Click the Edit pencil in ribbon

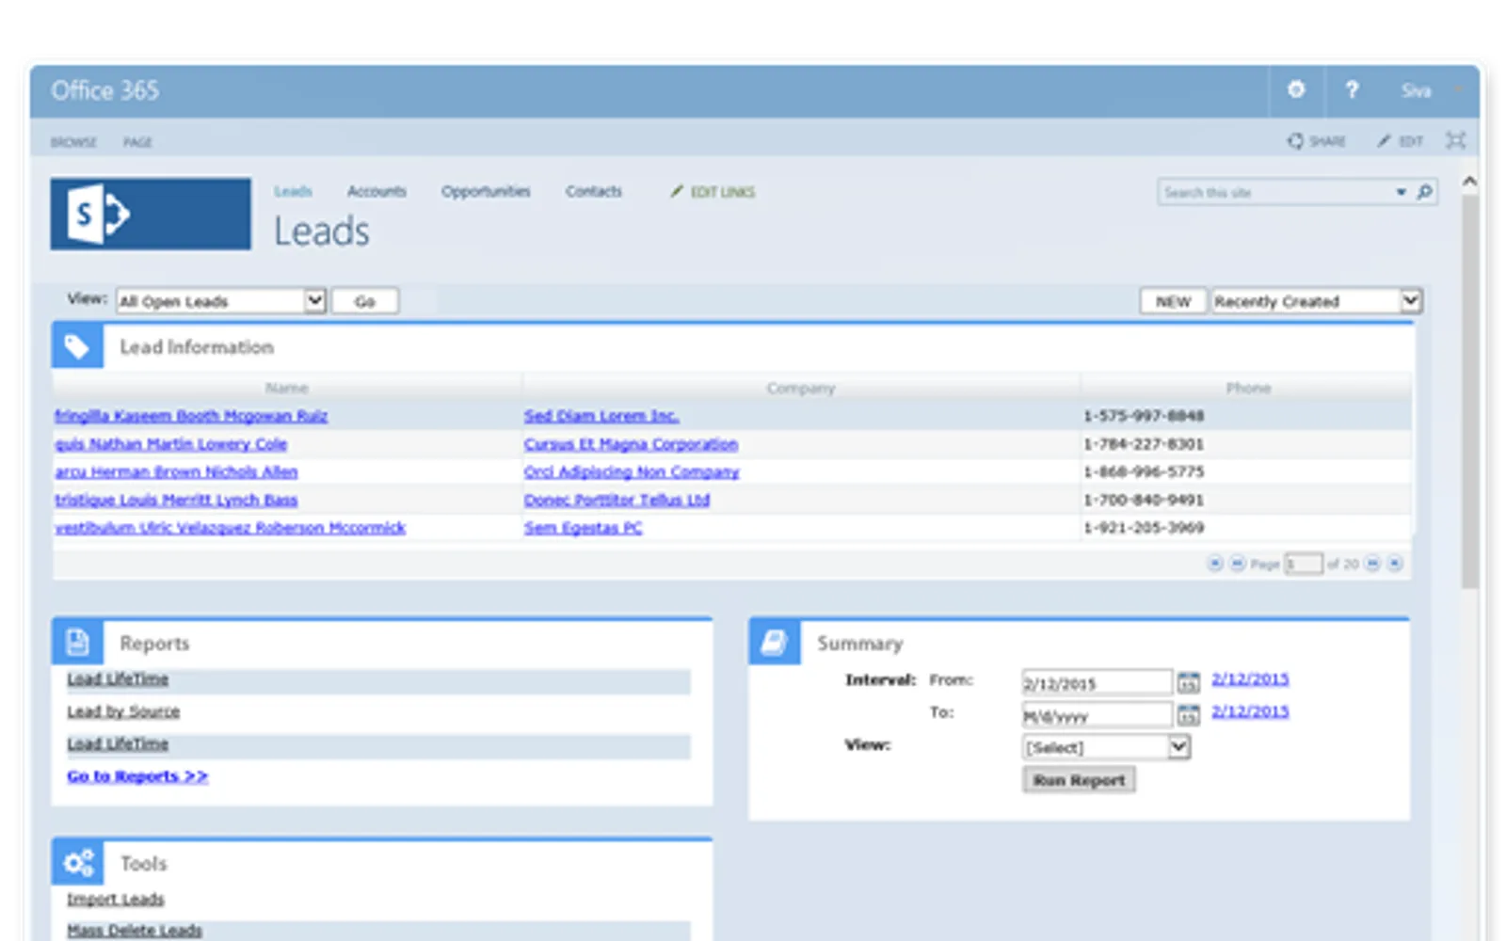(1383, 141)
